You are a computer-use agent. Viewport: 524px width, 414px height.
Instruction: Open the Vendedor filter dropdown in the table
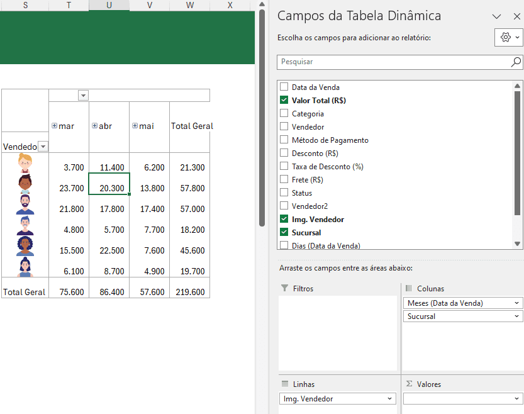point(43,146)
